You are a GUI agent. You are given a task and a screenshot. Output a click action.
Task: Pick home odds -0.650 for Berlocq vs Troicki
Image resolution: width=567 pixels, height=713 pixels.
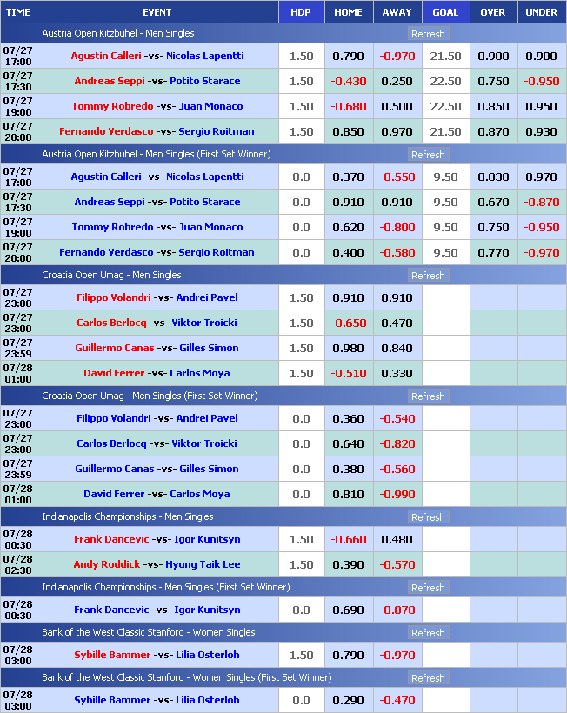[x=348, y=323]
